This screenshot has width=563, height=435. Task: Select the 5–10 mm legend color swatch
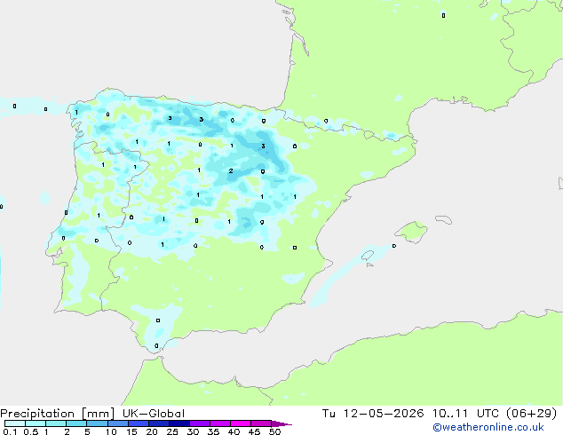[x=97, y=423]
